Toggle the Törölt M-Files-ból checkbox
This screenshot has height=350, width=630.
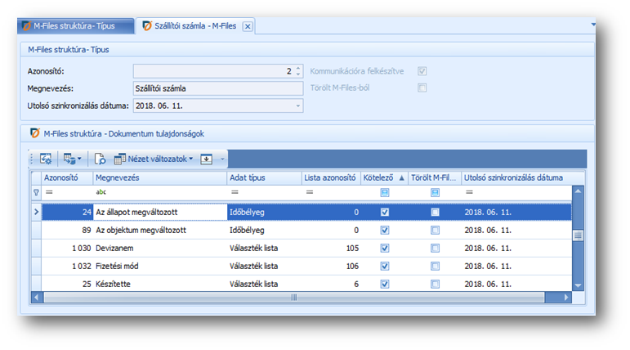(x=422, y=88)
